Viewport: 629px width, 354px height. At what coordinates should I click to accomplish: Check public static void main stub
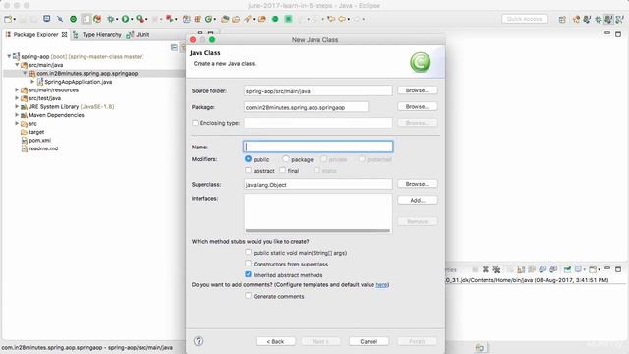[248, 252]
